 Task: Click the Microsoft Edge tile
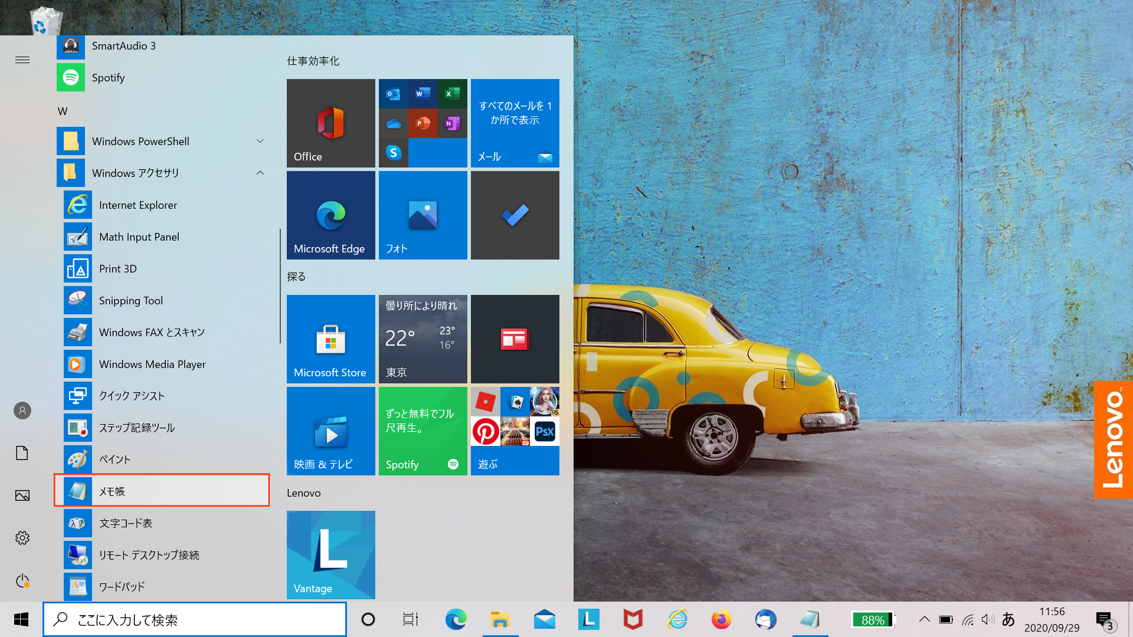click(x=330, y=215)
